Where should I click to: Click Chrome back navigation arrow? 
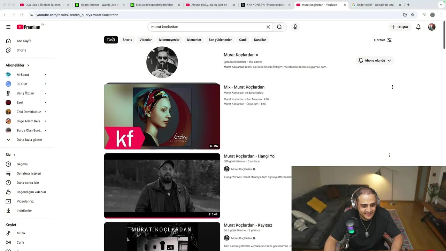pyautogui.click(x=5, y=15)
